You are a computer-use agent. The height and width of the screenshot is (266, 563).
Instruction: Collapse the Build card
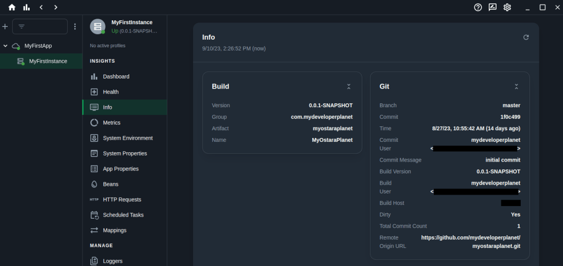tap(349, 87)
